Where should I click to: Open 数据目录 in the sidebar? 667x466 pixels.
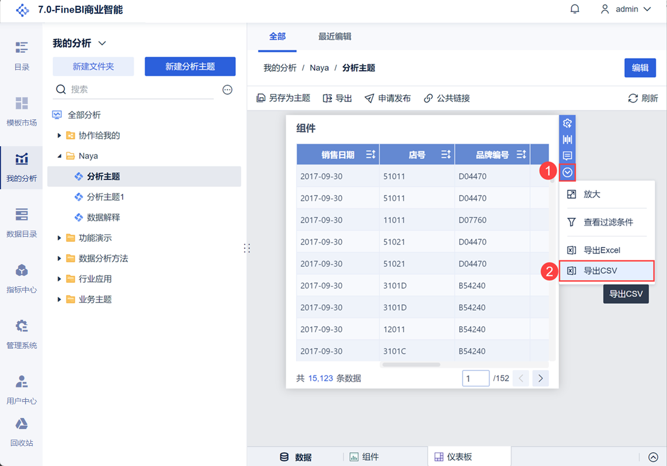[x=21, y=223]
